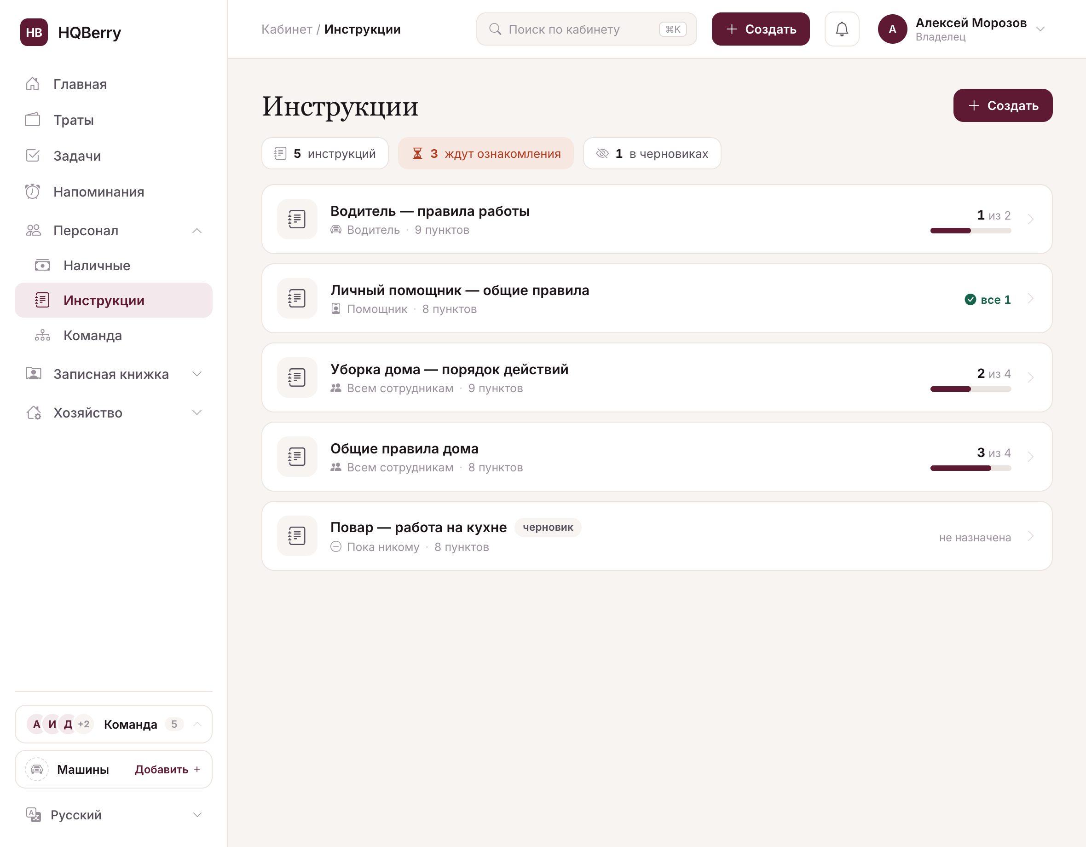The image size is (1086, 847).
Task: Expand the Записная книжка section
Action: point(197,374)
